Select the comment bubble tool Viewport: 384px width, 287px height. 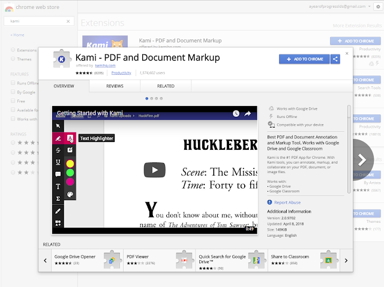click(58, 174)
